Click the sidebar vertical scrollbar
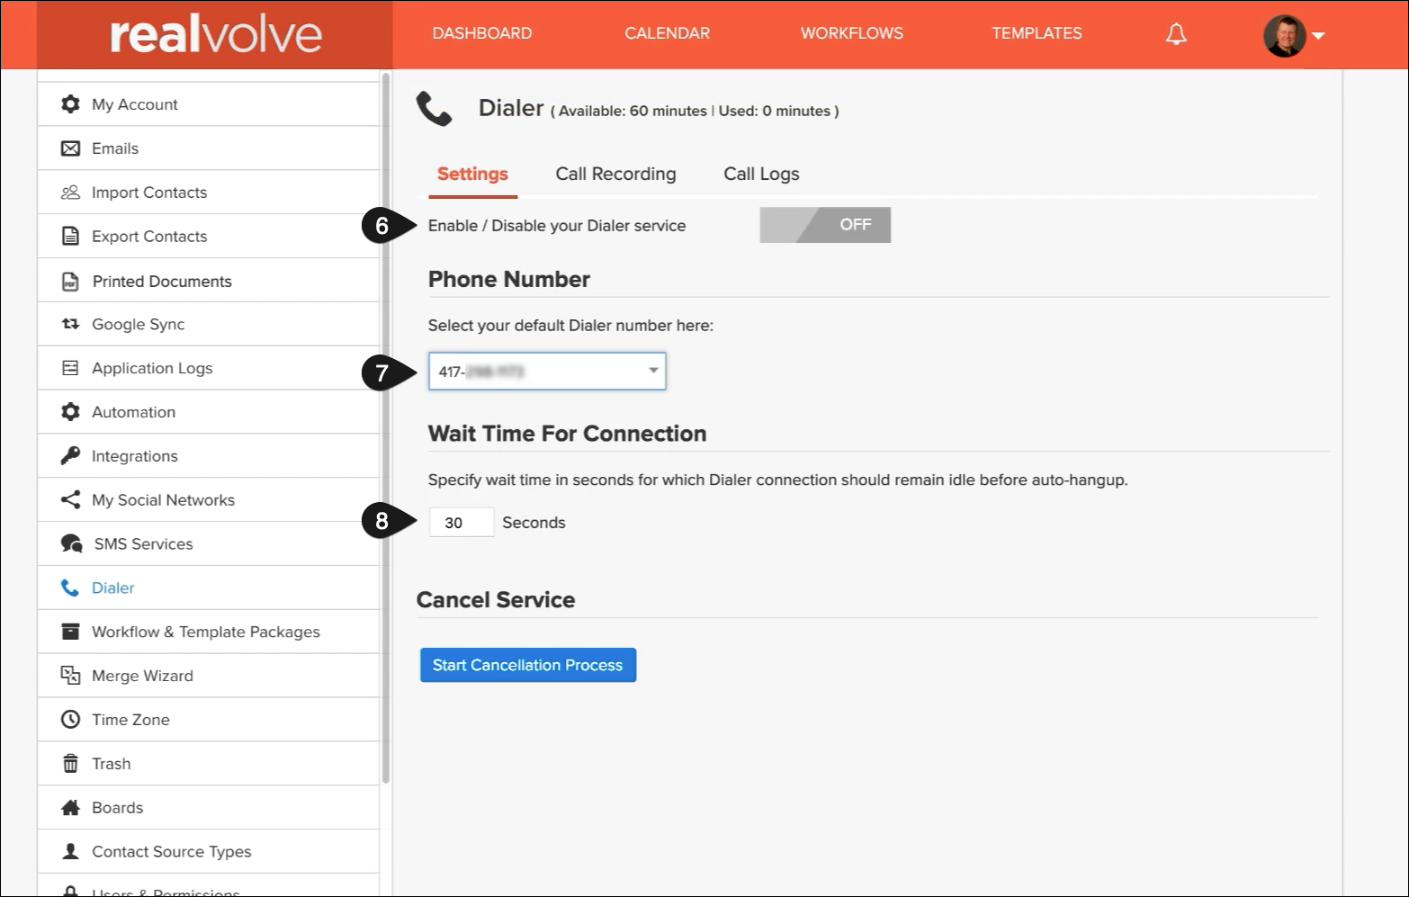The image size is (1409, 897). [386, 428]
